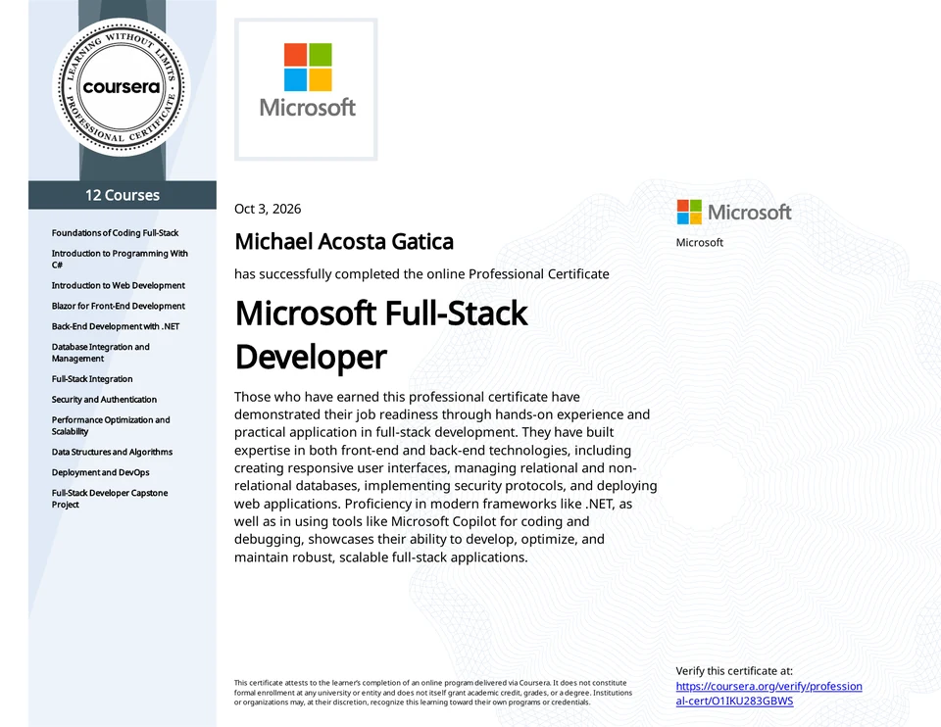
Task: Select "Data Structures and Algorithms" course
Action: pos(112,453)
